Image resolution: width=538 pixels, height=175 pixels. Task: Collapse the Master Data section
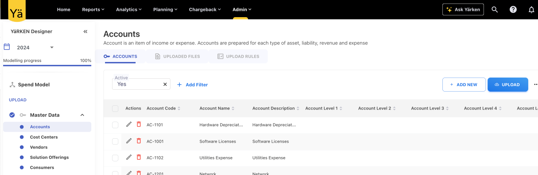click(x=82, y=115)
